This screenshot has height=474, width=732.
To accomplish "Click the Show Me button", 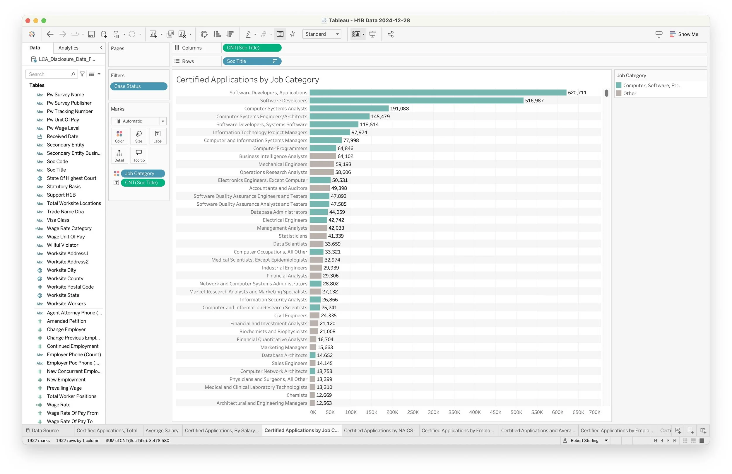I will 684,34.
